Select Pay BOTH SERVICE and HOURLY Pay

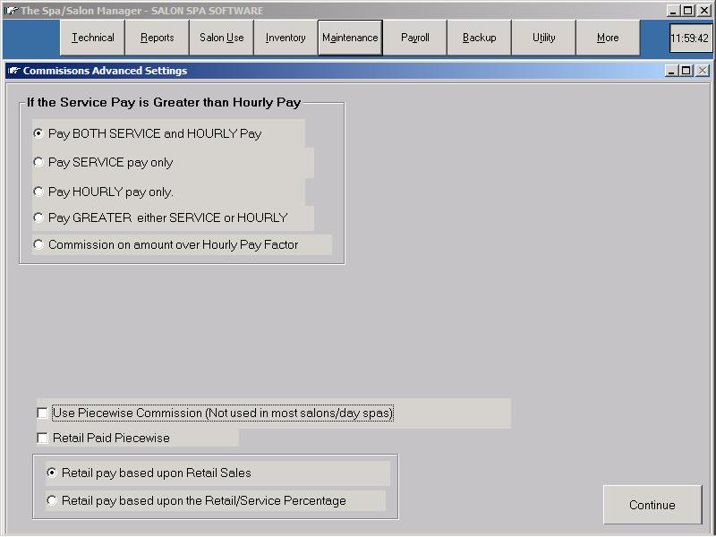pos(38,133)
